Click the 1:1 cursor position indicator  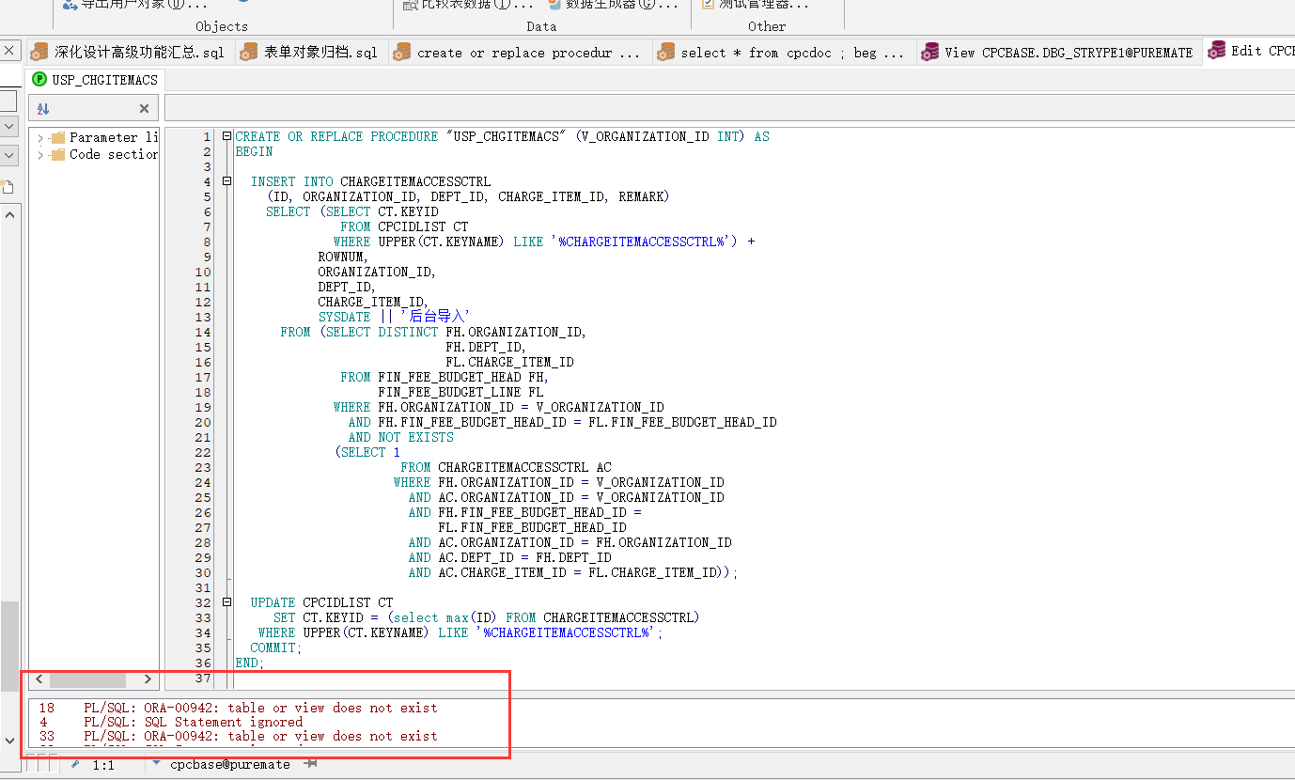coord(103,765)
